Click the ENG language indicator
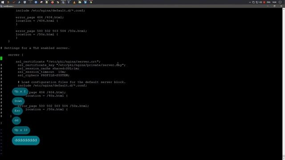The height and width of the screenshot is (160, 285). tap(269, 2)
